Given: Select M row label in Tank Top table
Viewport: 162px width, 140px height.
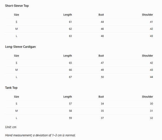Looking at the screenshot, I should point(16,111).
